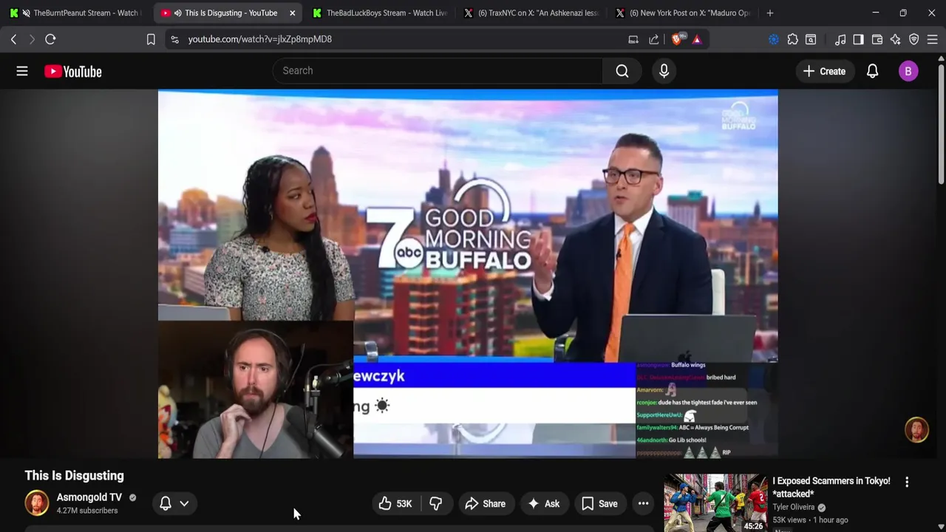This screenshot has height=532, width=946.
Task: Open the account avatar labeled B
Action: tap(908, 71)
